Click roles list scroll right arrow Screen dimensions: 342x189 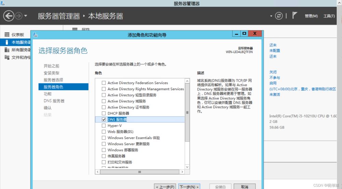click(182, 172)
